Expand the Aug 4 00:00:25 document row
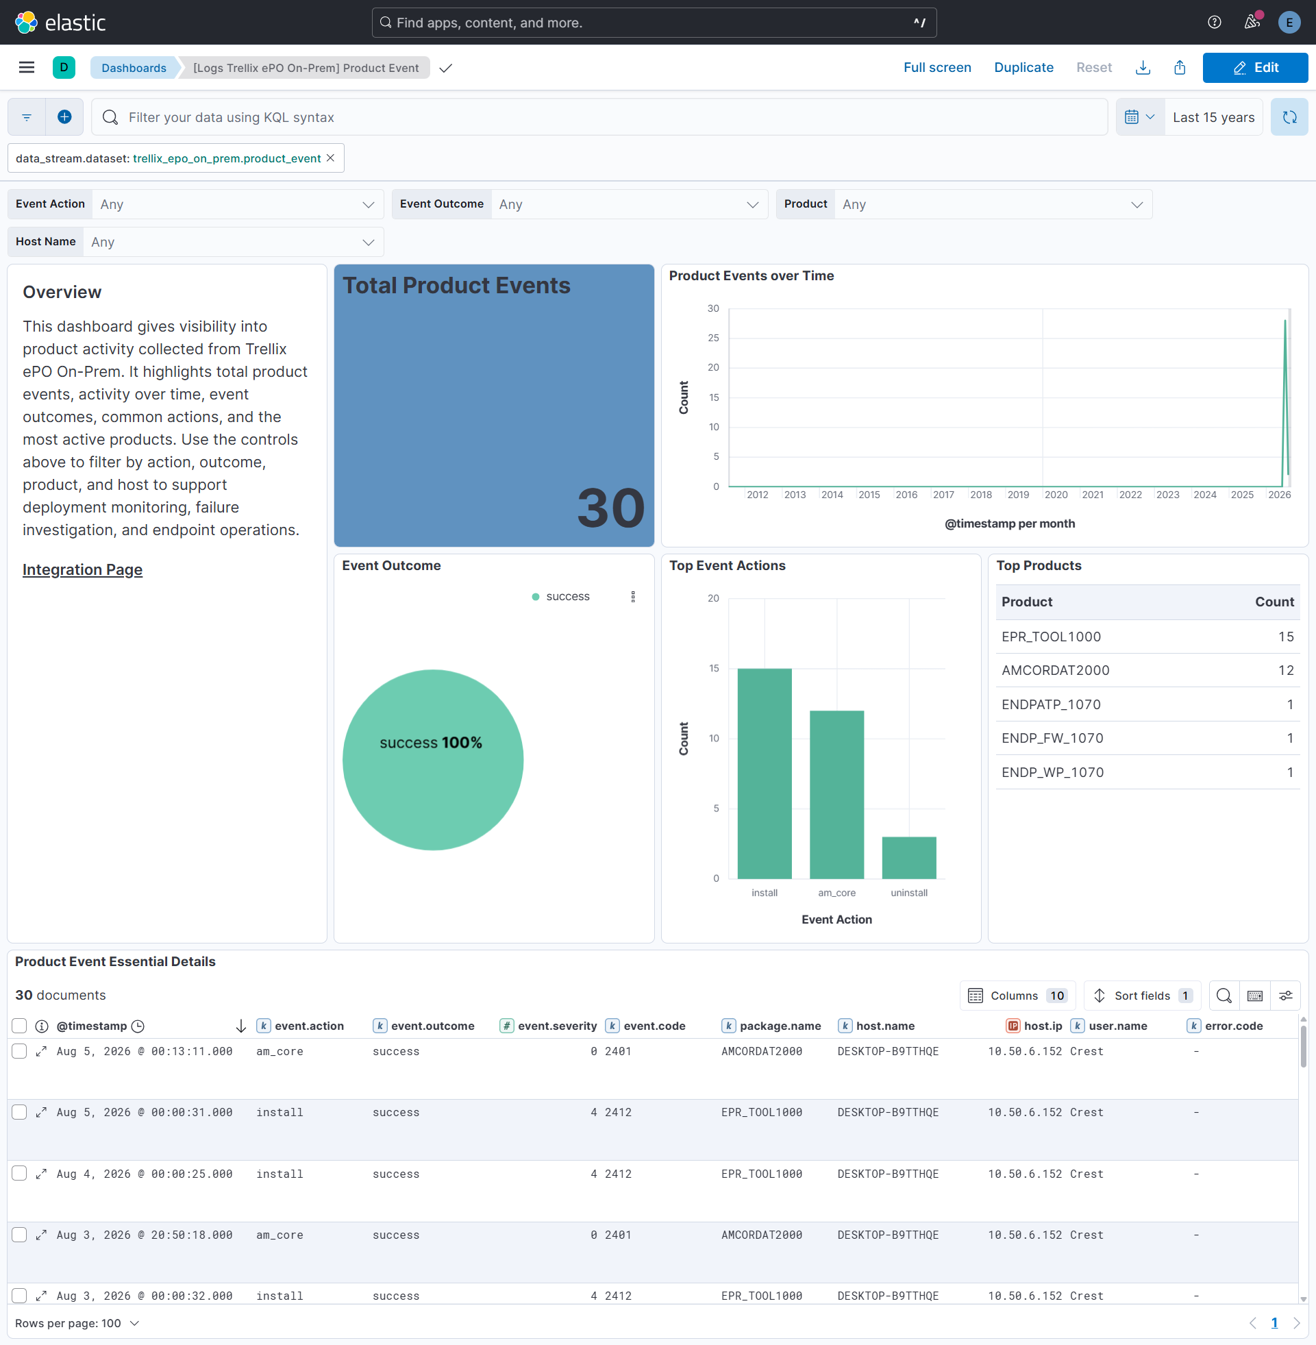 tap(42, 1174)
